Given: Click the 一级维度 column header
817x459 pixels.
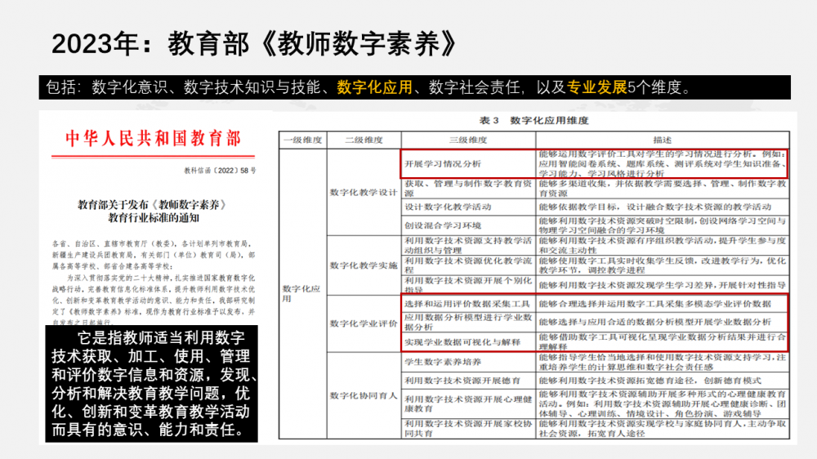Looking at the screenshot, I should 302,140.
